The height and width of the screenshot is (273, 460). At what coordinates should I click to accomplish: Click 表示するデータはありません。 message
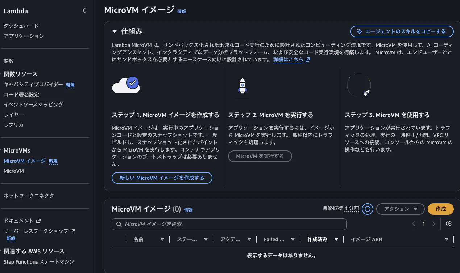pos(282,256)
